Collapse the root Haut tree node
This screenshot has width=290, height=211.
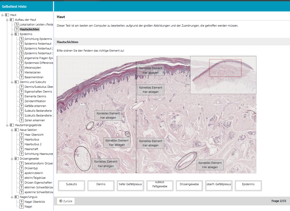click(2, 15)
